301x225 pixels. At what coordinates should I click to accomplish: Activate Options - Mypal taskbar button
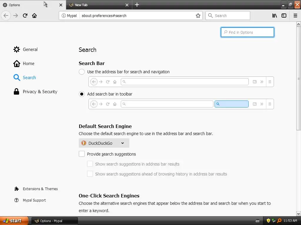[54, 221]
